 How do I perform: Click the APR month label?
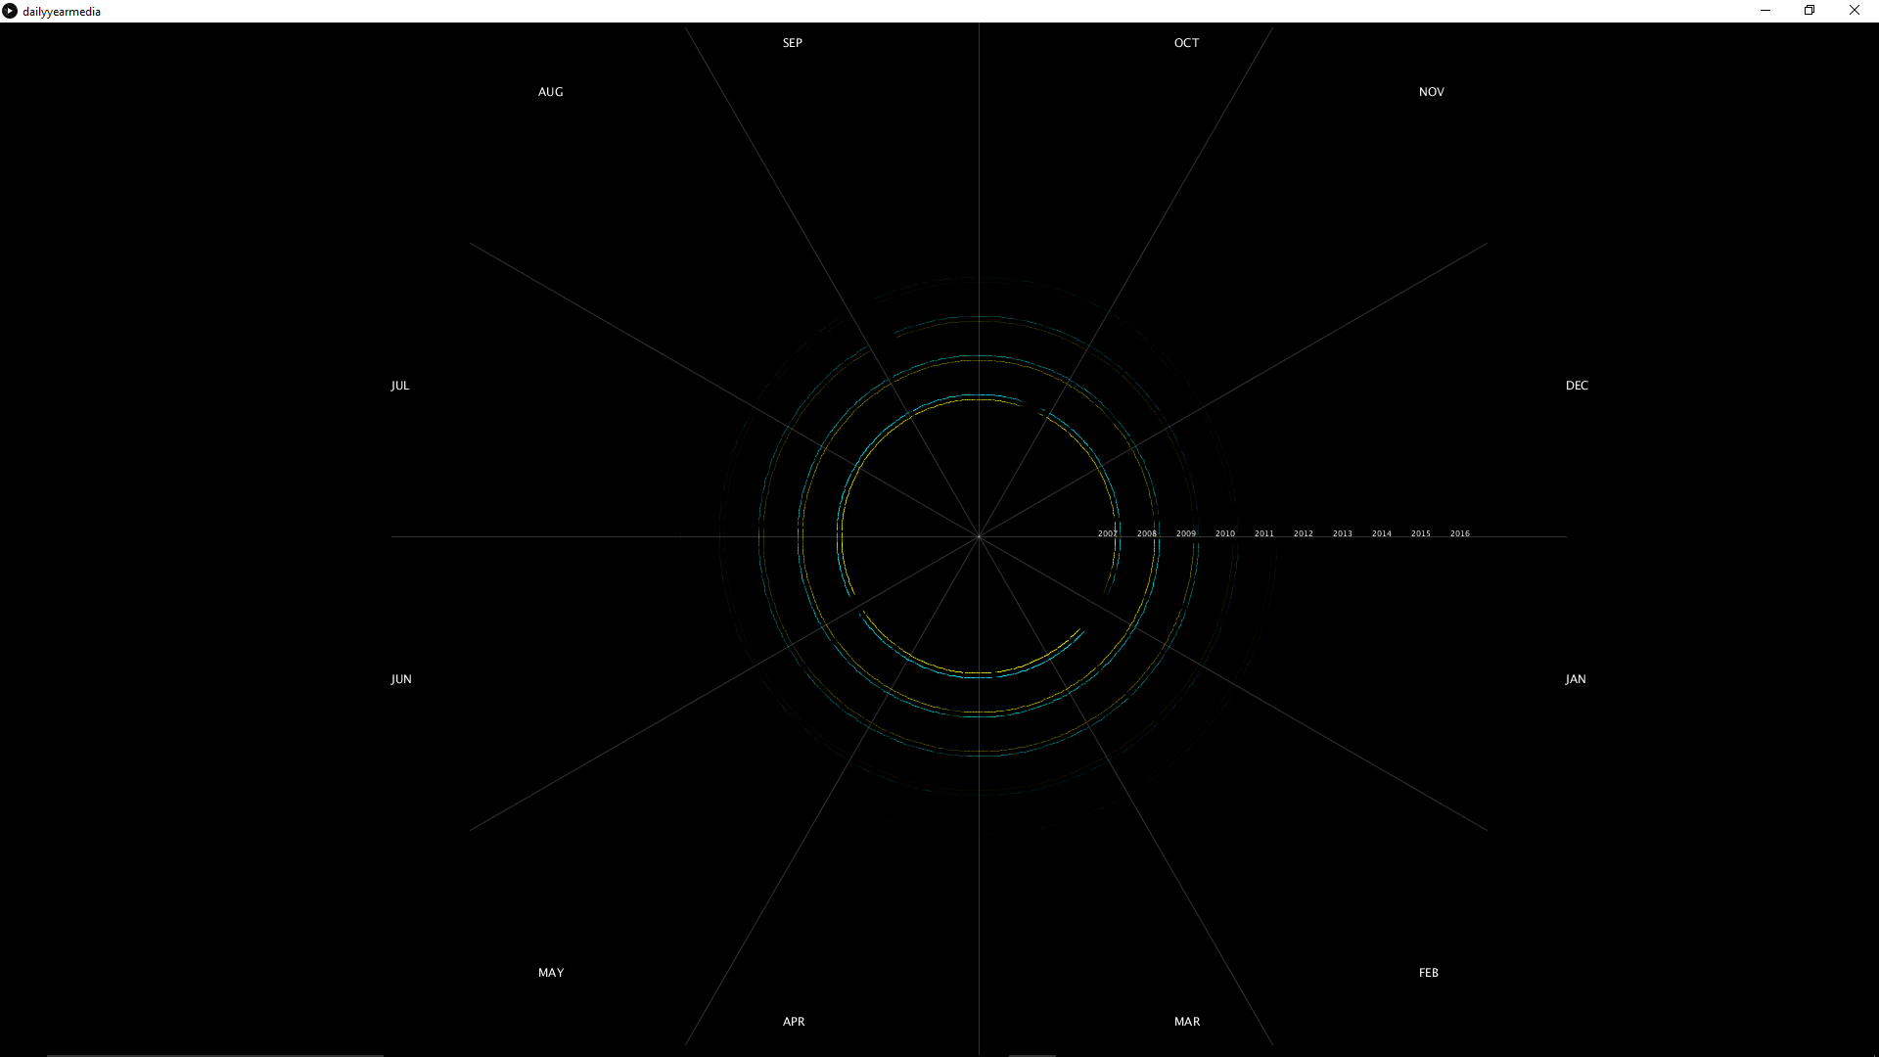point(794,1022)
